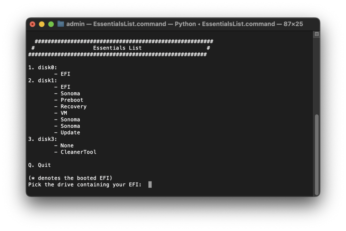Select the '3. disk3:' entry
Viewport: 346px width, 231px height.
point(43,139)
